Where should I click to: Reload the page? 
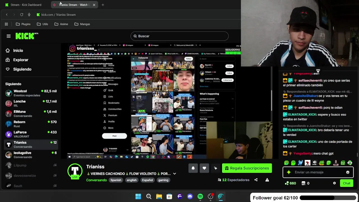coord(22,15)
